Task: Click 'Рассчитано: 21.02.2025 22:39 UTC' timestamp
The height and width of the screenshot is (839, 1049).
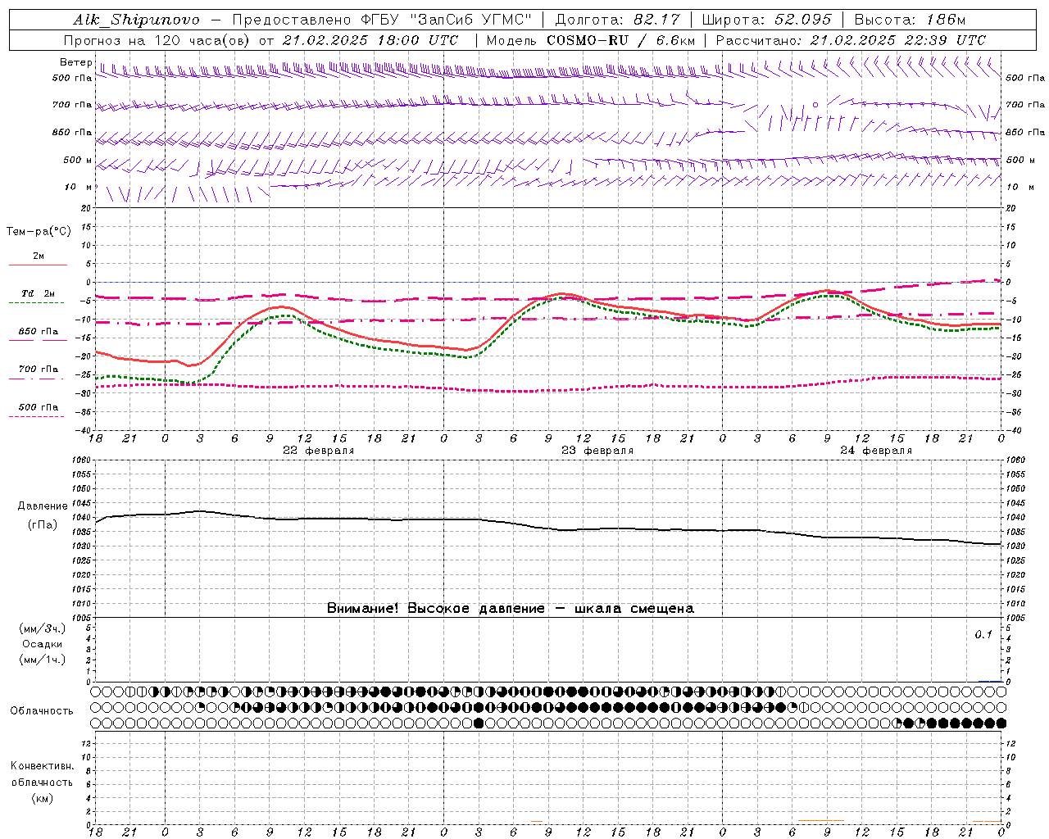Action: coord(851,40)
